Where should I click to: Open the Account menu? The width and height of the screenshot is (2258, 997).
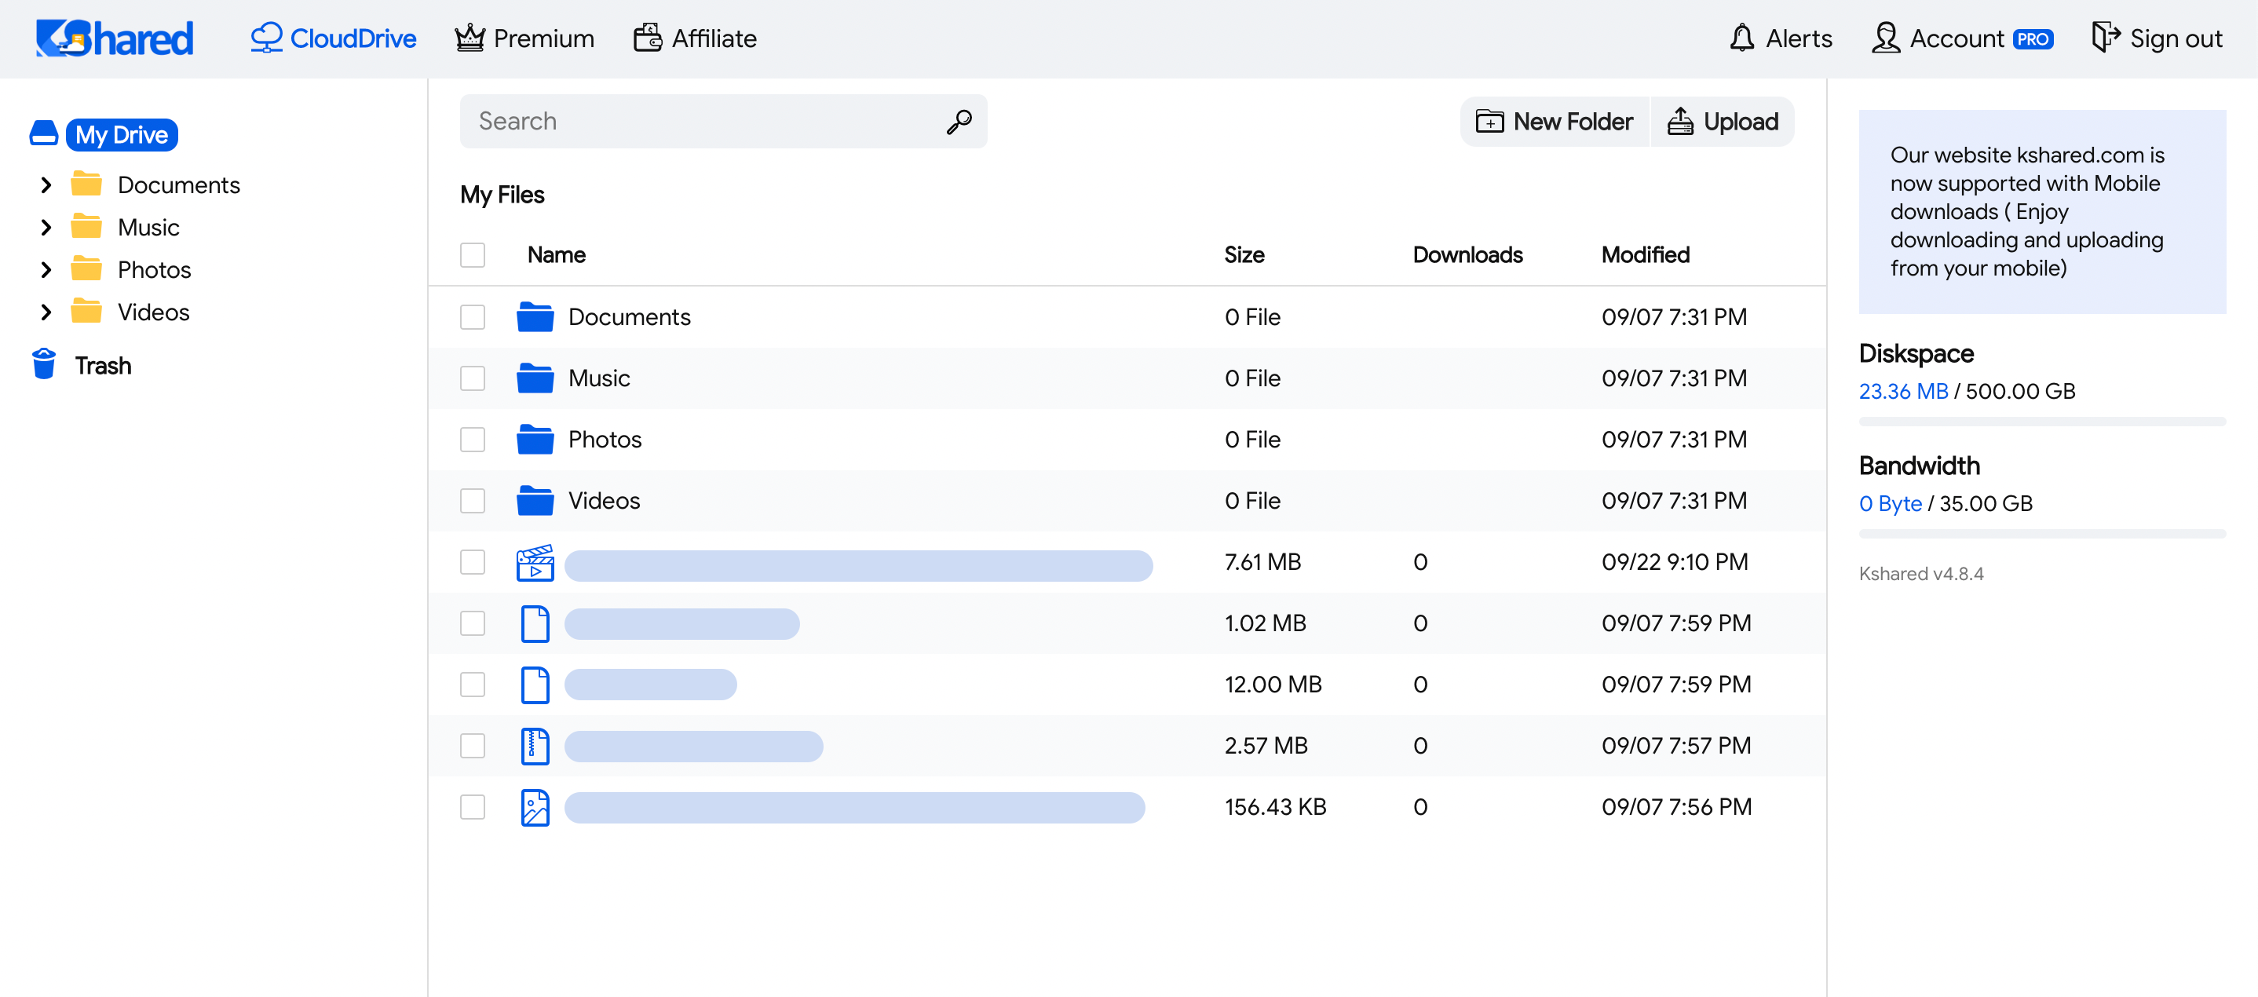coord(1962,38)
